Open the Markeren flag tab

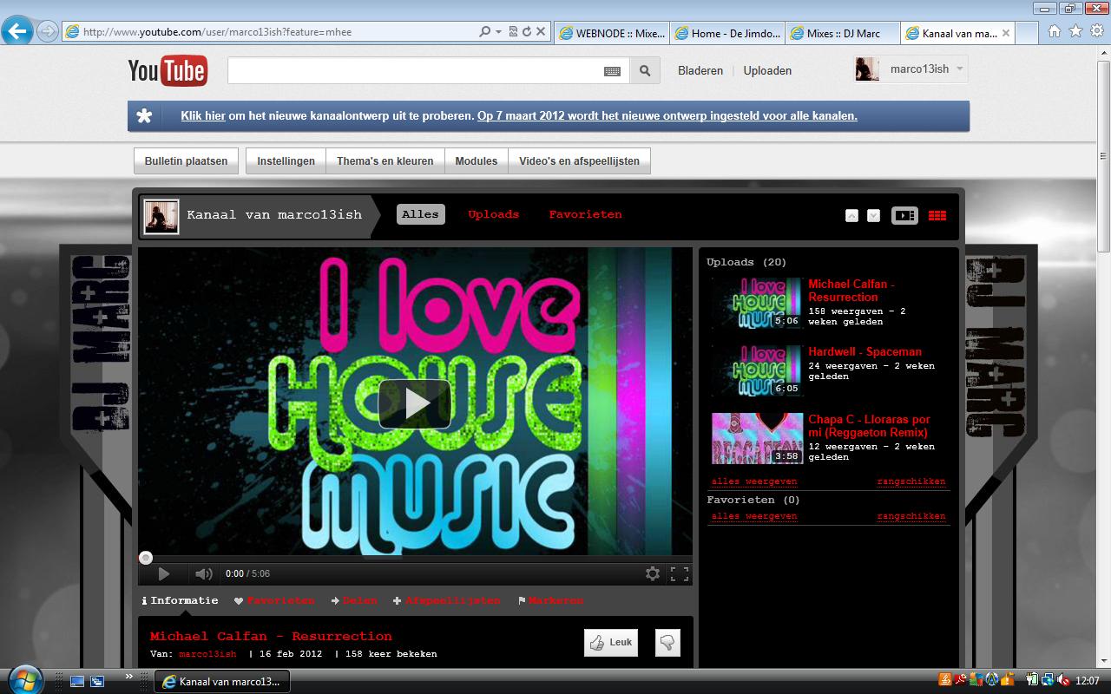tap(550, 600)
